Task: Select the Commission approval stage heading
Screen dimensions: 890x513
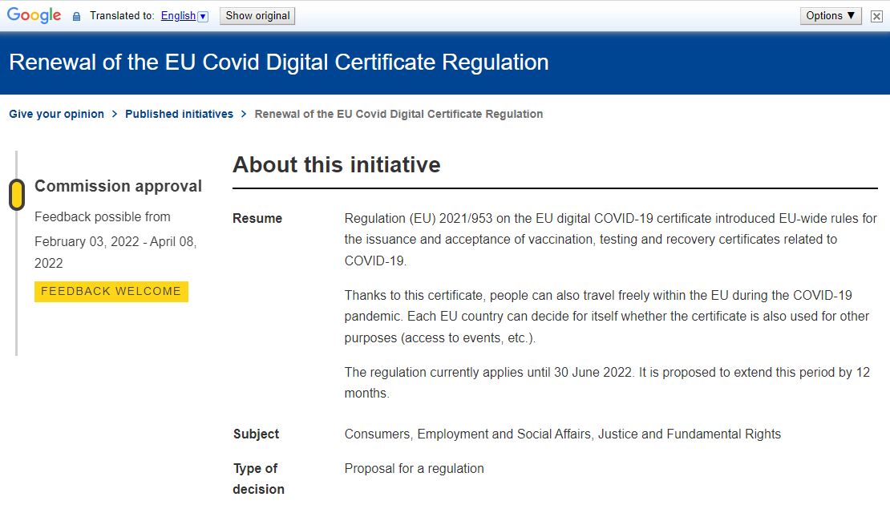Action: (x=118, y=186)
